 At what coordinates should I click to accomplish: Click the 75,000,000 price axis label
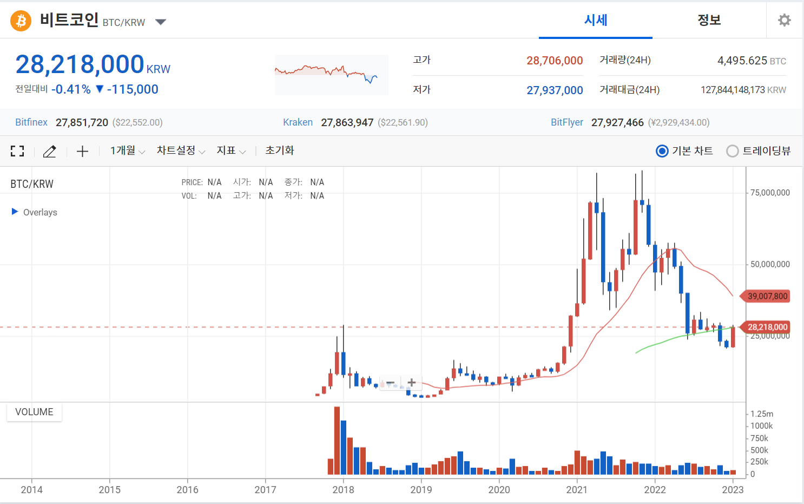pyautogui.click(x=770, y=193)
